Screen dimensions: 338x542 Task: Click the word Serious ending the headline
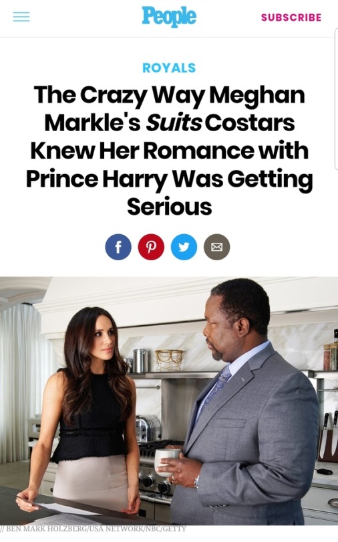click(170, 207)
